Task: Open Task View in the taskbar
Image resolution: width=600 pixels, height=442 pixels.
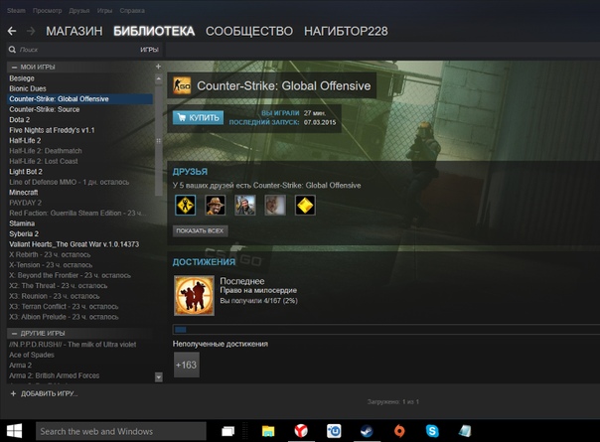Action: 228,431
